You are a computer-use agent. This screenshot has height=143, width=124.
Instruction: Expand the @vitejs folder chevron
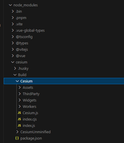click(13, 49)
